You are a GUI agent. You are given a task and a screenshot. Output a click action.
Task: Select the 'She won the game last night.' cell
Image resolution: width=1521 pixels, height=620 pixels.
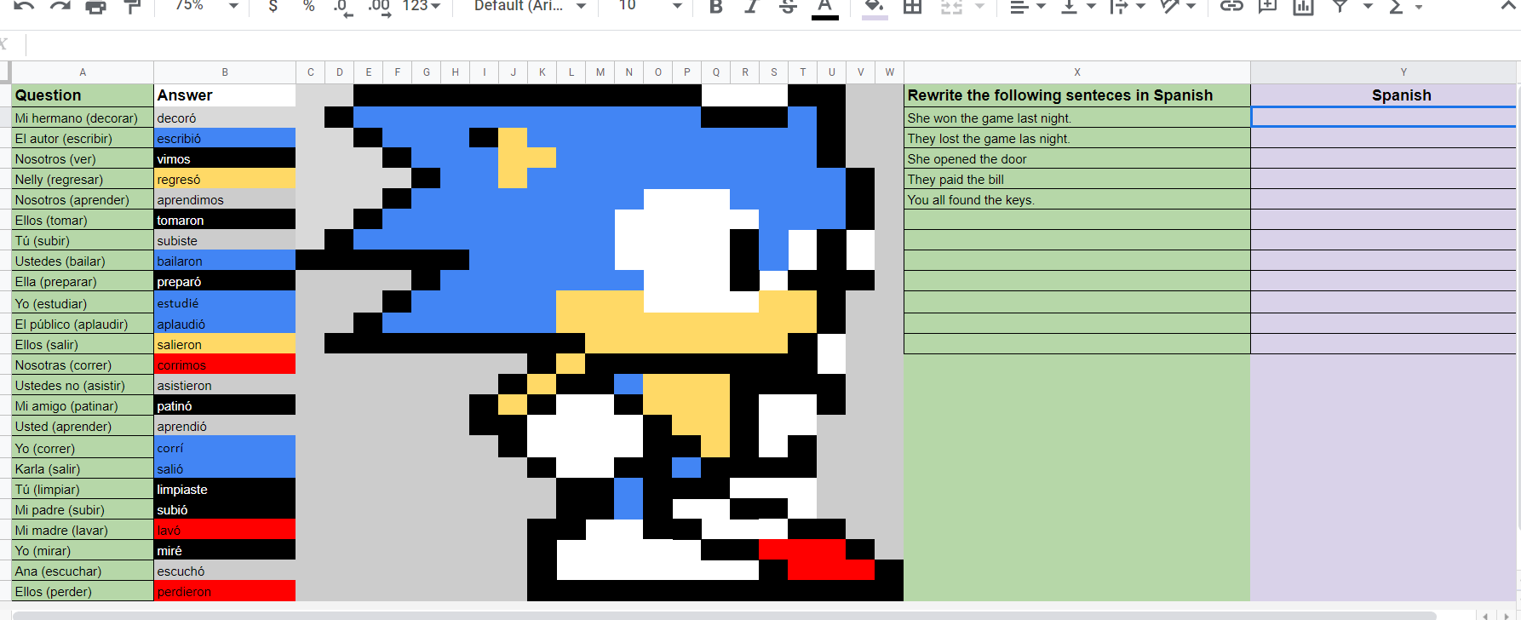[1077, 118]
